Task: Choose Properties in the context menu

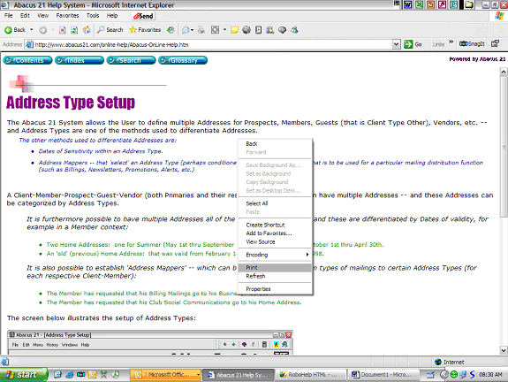Action: click(275, 289)
